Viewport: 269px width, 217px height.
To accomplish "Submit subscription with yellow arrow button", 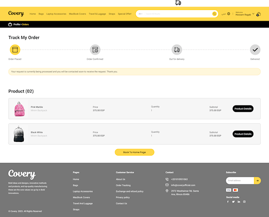I will click(257, 181).
